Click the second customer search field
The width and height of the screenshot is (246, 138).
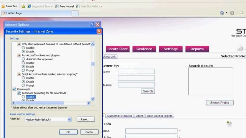(x=136, y=78)
